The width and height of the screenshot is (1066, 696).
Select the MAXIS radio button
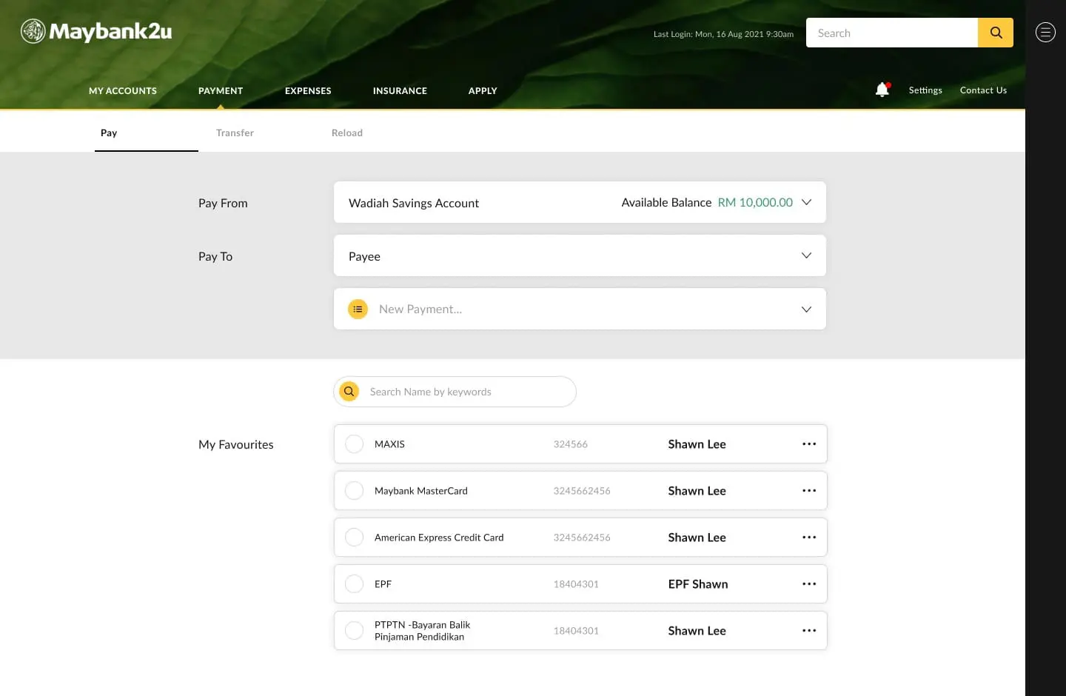coord(355,444)
